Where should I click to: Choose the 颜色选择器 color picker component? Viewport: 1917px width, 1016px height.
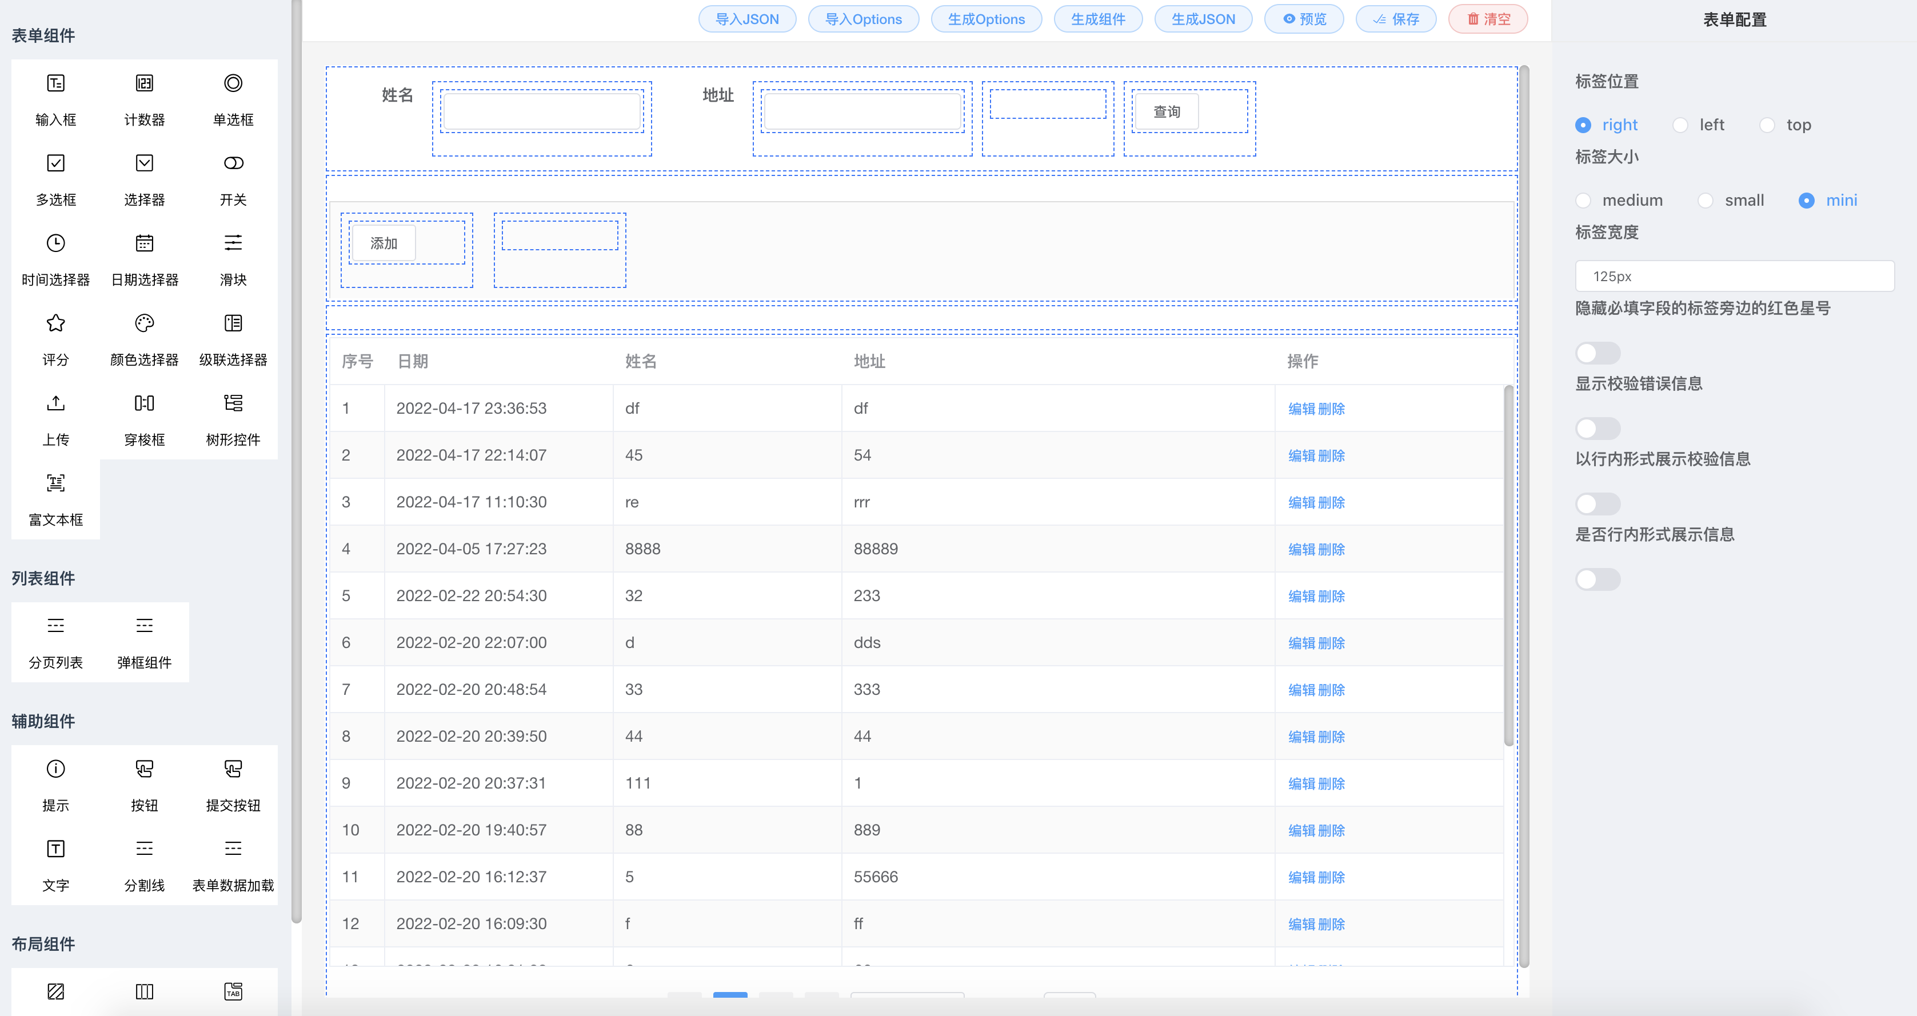tap(145, 323)
